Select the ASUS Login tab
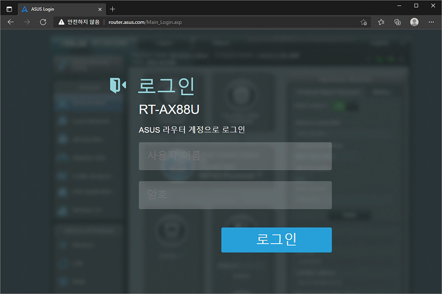Viewport: 442px width, 294px height. point(62,9)
